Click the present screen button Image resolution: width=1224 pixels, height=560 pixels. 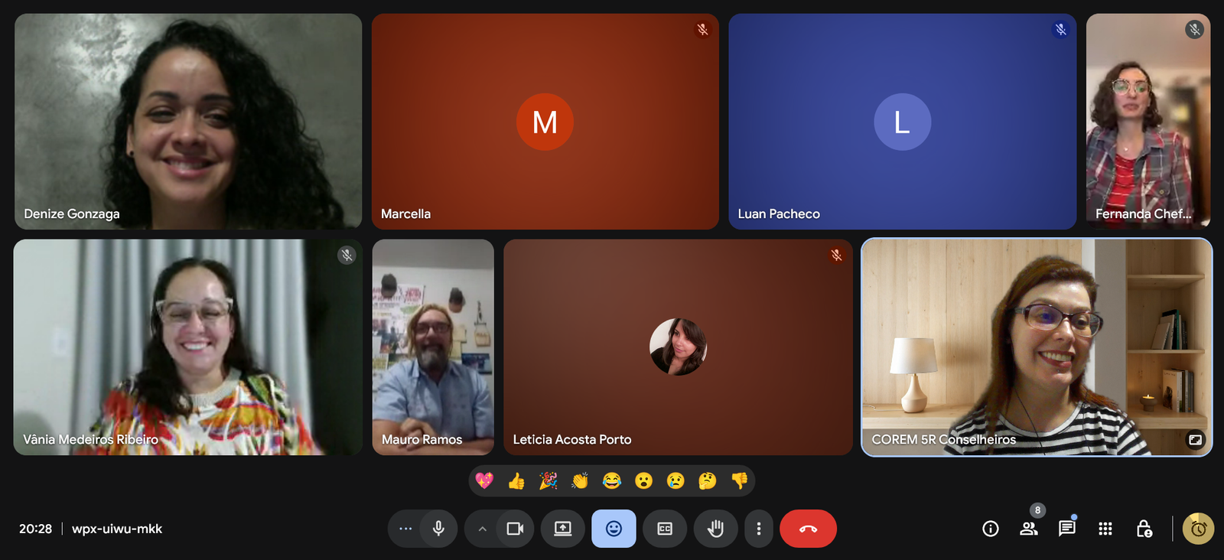pyautogui.click(x=563, y=529)
